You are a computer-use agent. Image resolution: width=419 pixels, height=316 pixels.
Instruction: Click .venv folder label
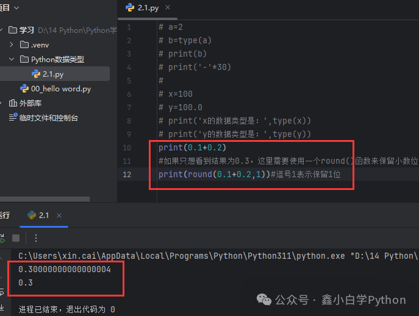(40, 45)
